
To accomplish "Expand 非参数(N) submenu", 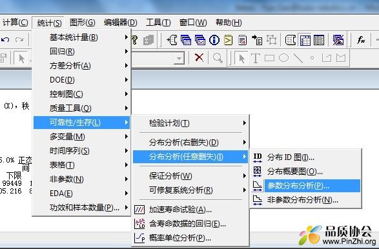I will 81,179.
